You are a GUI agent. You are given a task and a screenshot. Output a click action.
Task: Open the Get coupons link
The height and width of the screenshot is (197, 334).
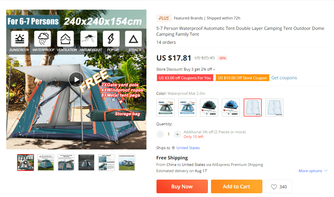pos(284,78)
